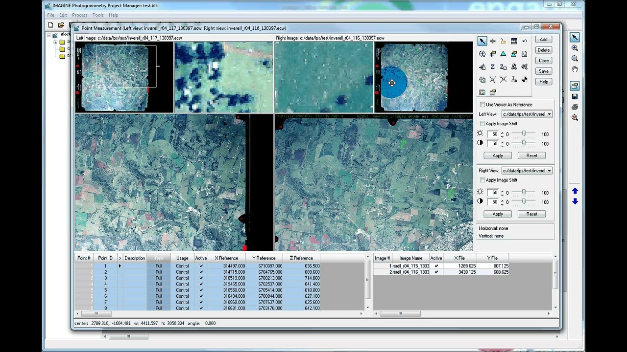Open the Tools menu
The height and width of the screenshot is (352, 627).
tap(98, 15)
